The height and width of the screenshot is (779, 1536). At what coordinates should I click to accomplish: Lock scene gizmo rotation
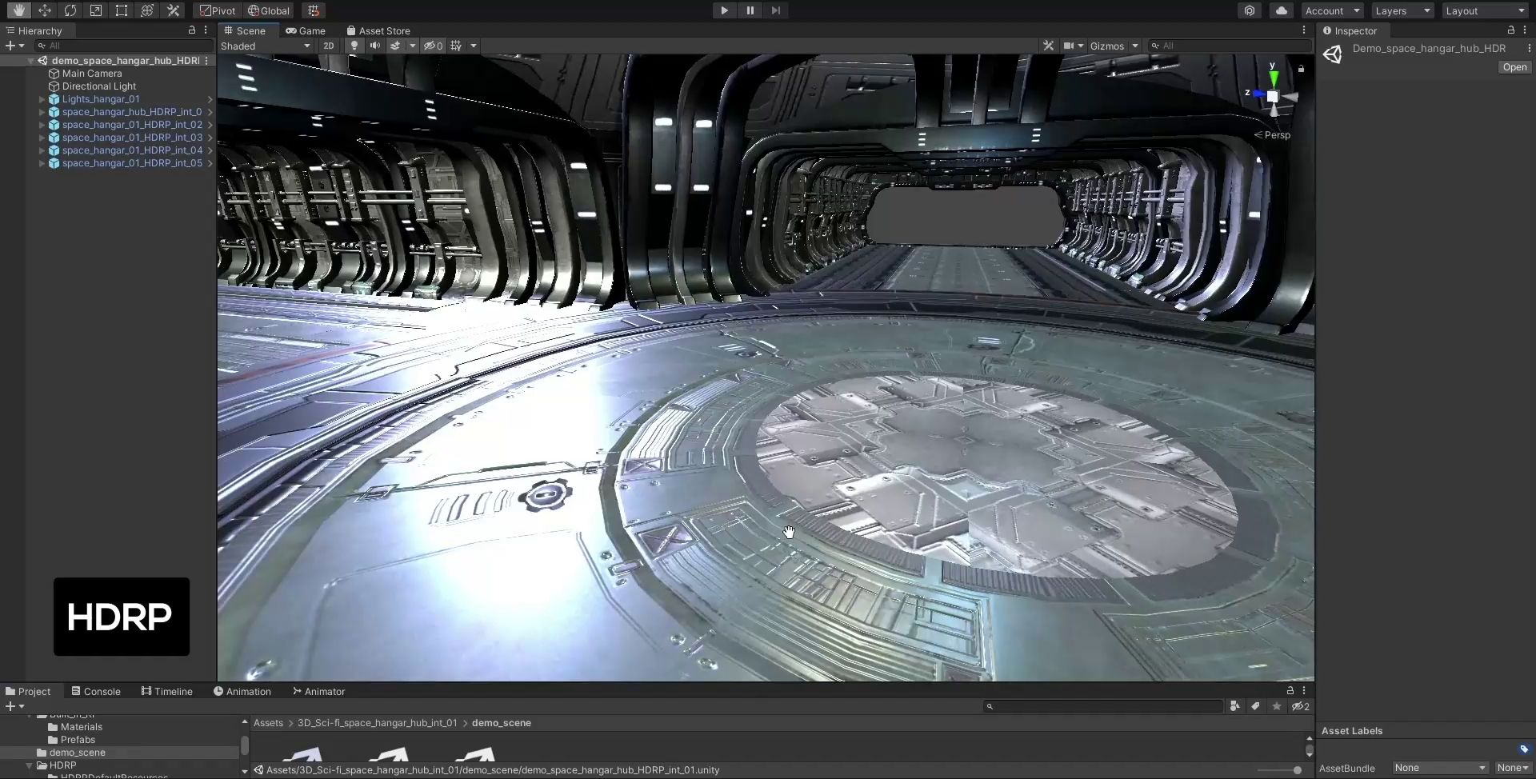[x=1301, y=69]
